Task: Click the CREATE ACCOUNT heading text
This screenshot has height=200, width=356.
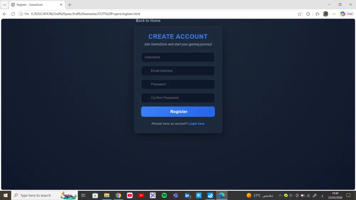Action: [178, 37]
